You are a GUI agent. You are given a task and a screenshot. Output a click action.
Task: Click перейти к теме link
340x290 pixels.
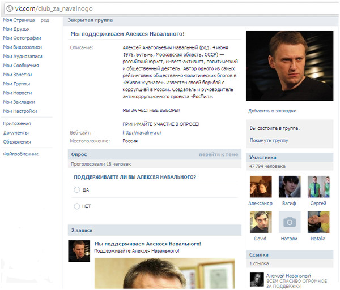click(218, 154)
